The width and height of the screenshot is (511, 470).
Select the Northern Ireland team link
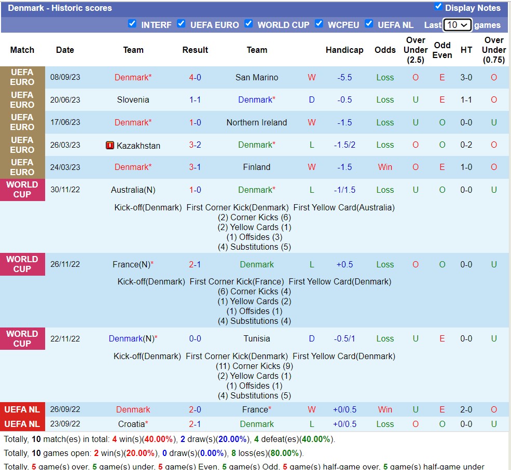pos(257,123)
